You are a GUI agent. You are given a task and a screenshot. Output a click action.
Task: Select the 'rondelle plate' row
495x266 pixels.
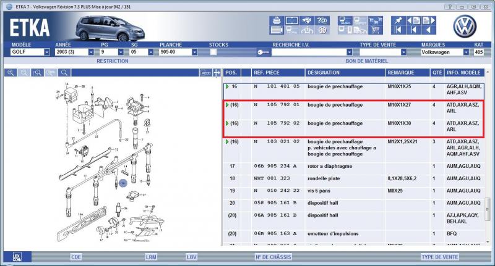[x=353, y=178]
